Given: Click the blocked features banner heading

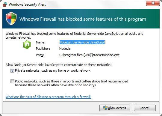Looking at the screenshot, I should click(x=83, y=19).
